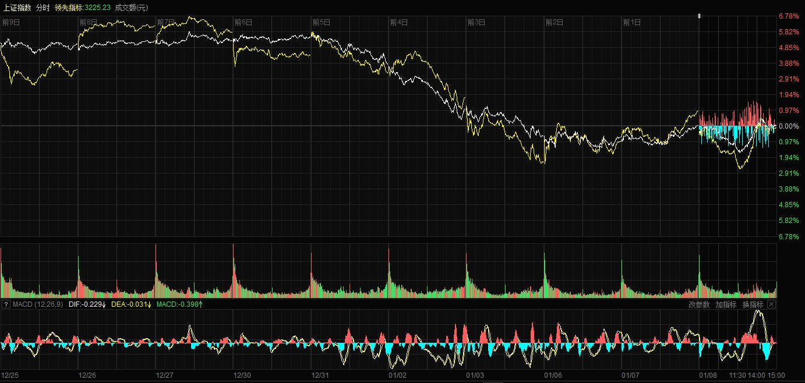This screenshot has height=383, width=805.
Task: Click the 加指标 button
Action: pyautogui.click(x=726, y=304)
